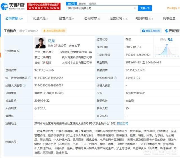
Task: Click the Tianyancha logo icon
Action: pos(4,6)
